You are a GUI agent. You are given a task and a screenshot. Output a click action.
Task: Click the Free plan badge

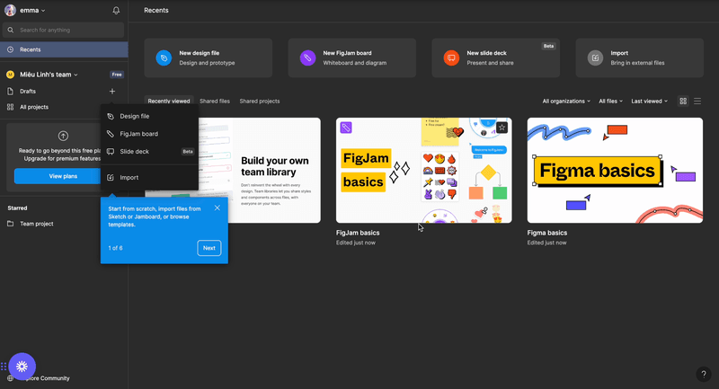click(117, 75)
